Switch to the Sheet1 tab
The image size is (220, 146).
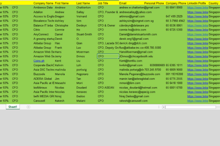click(13, 107)
